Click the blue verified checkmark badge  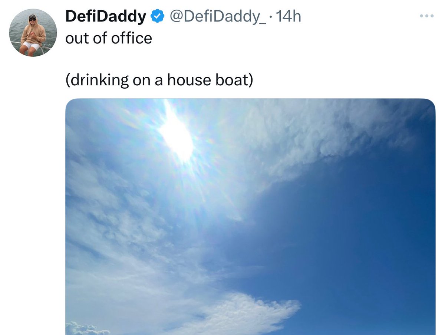pos(158,16)
